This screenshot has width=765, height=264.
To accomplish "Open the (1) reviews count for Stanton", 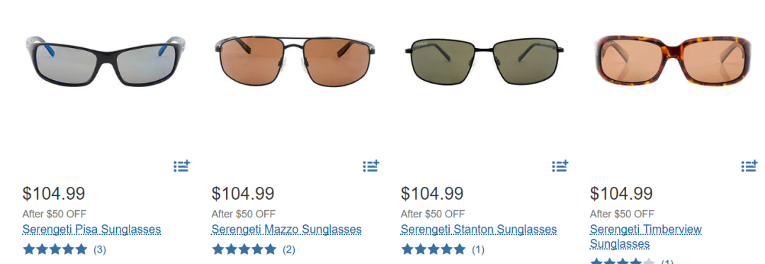I will [x=478, y=251].
